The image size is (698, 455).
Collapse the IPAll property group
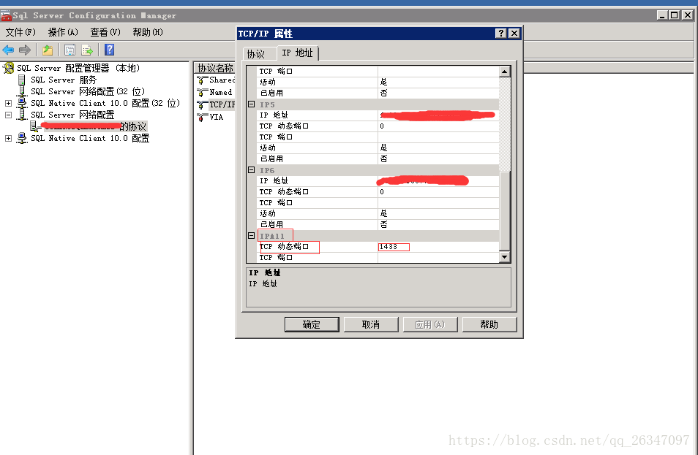pyautogui.click(x=252, y=235)
